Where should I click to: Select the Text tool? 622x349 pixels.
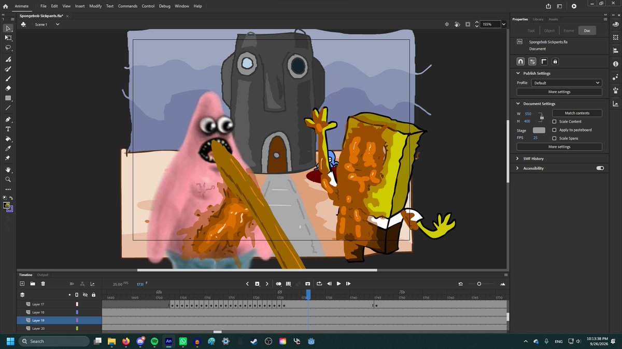click(x=8, y=129)
